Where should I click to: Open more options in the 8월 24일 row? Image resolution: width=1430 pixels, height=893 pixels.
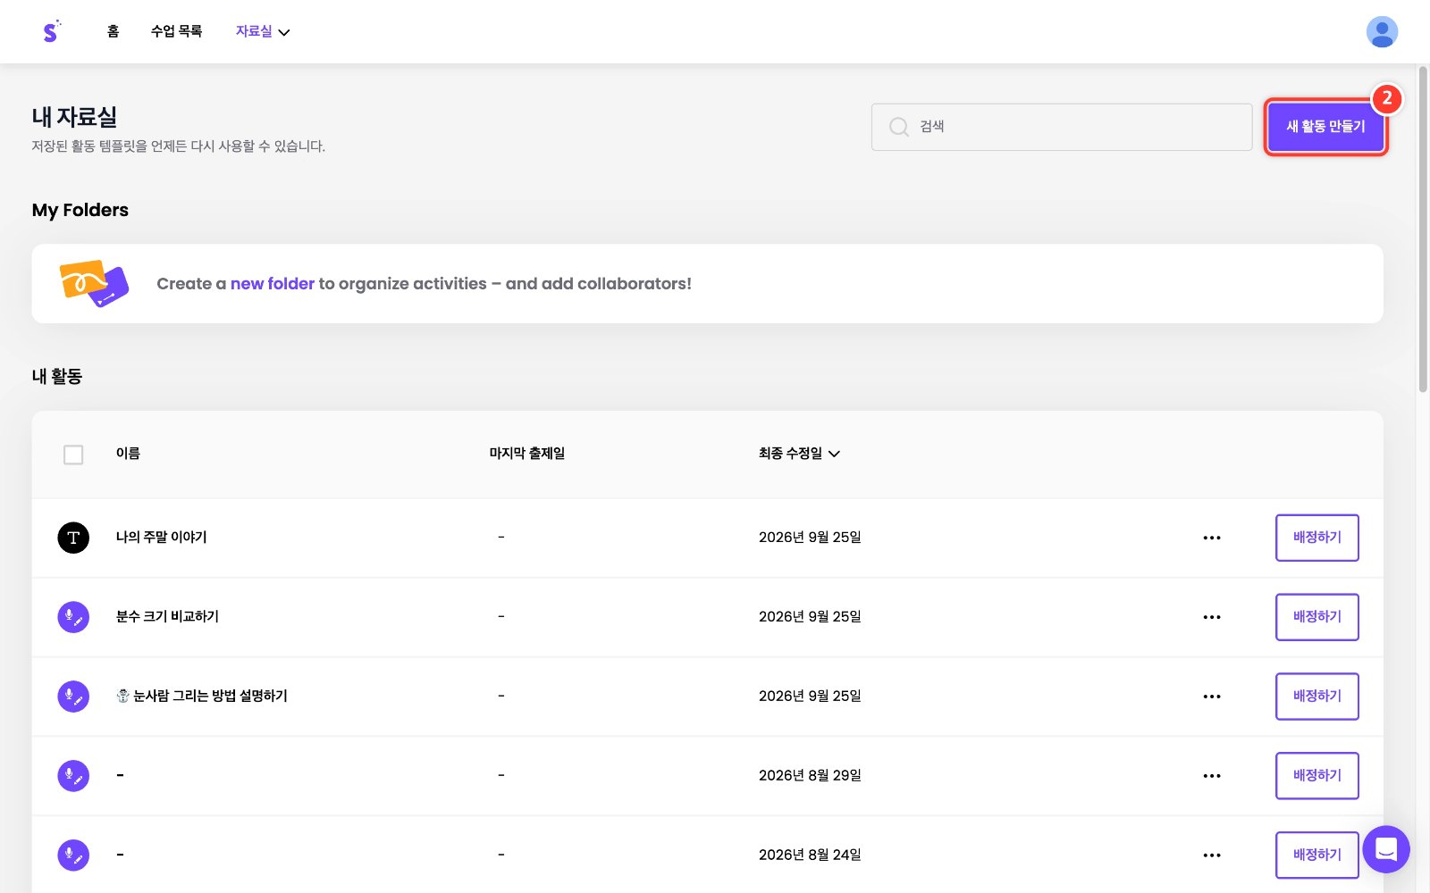[1212, 855]
